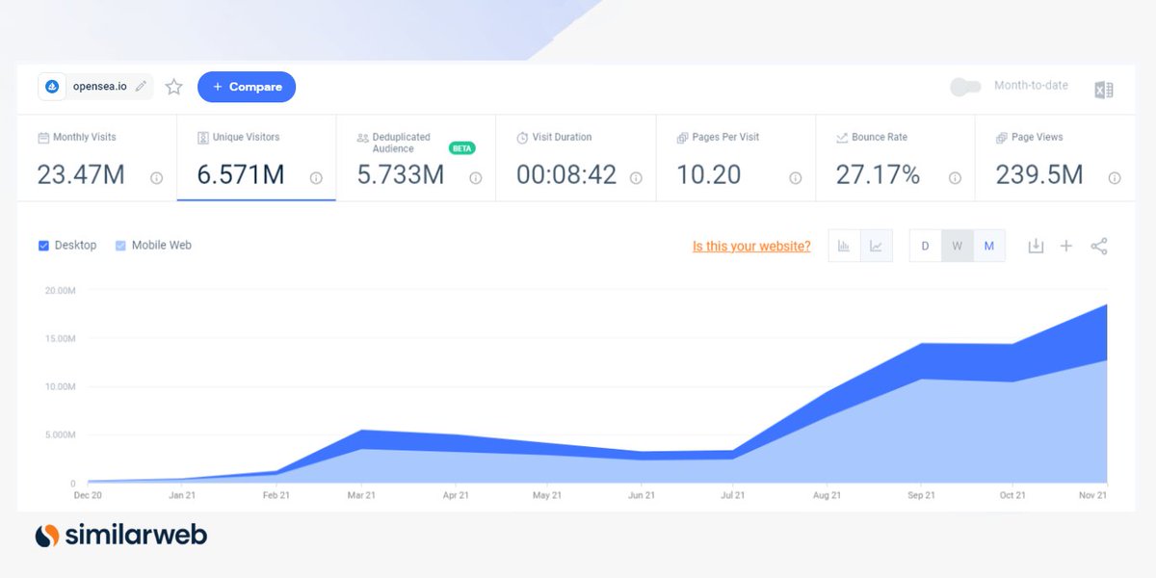
Task: Click the Visit Duration clock icon
Action: [522, 138]
